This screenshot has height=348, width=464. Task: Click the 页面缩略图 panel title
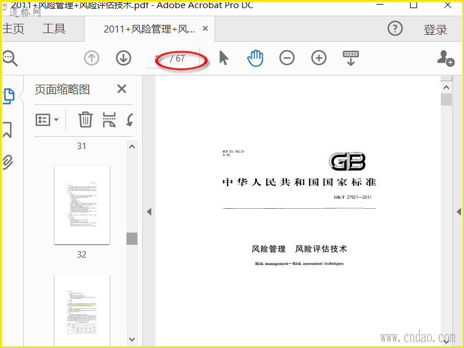click(x=62, y=89)
